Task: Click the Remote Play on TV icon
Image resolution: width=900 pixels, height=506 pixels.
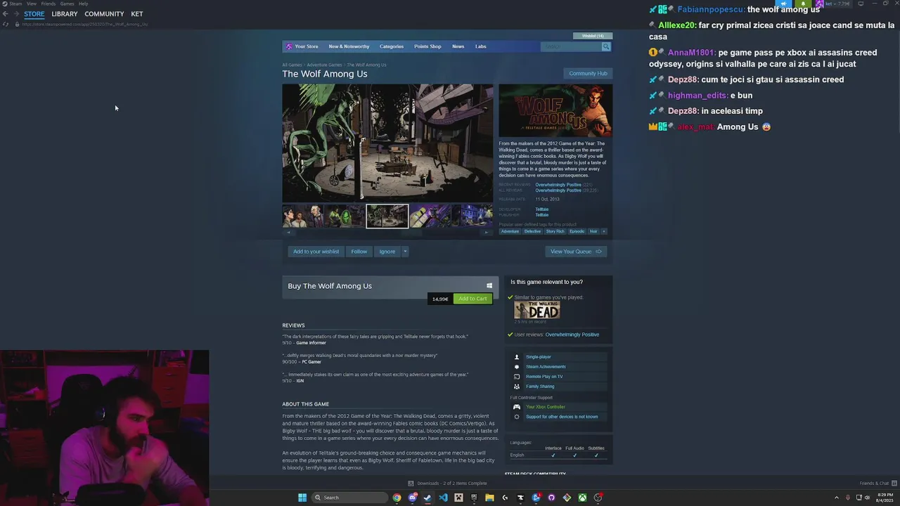Action: click(517, 377)
